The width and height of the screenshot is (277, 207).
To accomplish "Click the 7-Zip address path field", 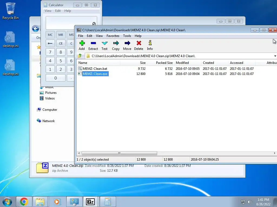I will pyautogui.click(x=179, y=56).
